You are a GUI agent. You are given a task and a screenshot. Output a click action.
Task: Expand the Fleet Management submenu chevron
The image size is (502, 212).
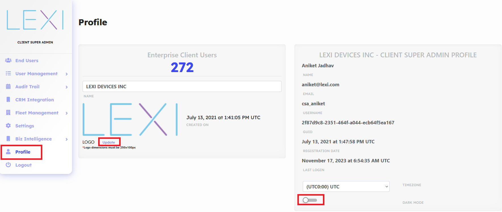(x=67, y=113)
